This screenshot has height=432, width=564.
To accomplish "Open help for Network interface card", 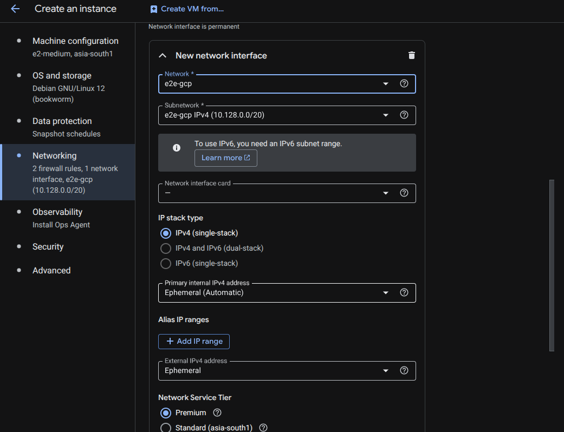I will click(x=404, y=193).
